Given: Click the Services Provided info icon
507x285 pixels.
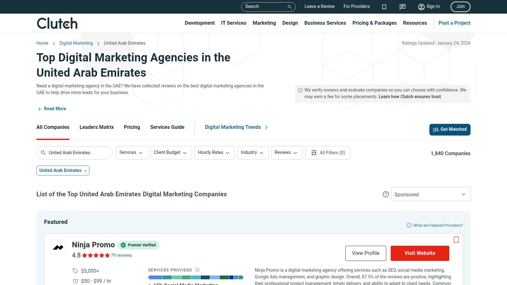Looking at the screenshot, I should (x=197, y=270).
